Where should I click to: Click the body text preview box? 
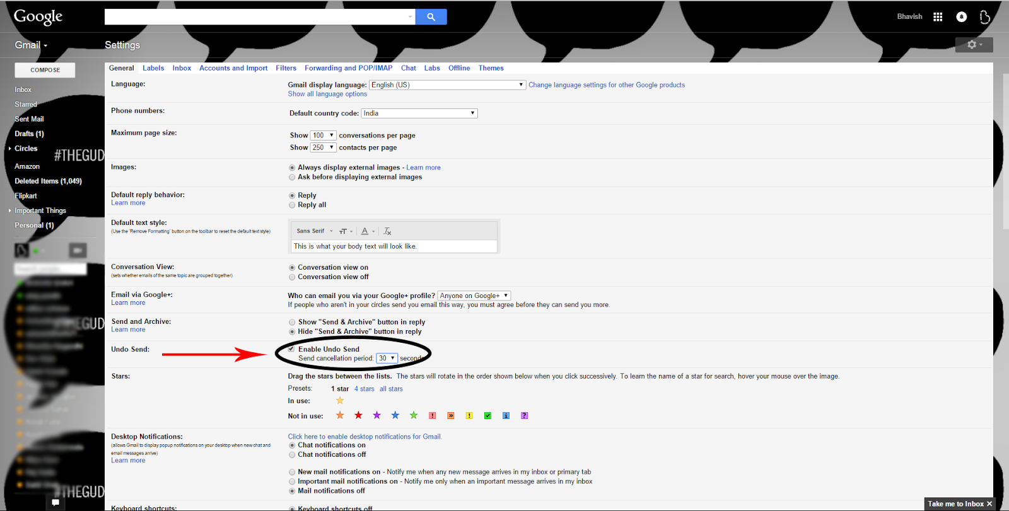394,246
